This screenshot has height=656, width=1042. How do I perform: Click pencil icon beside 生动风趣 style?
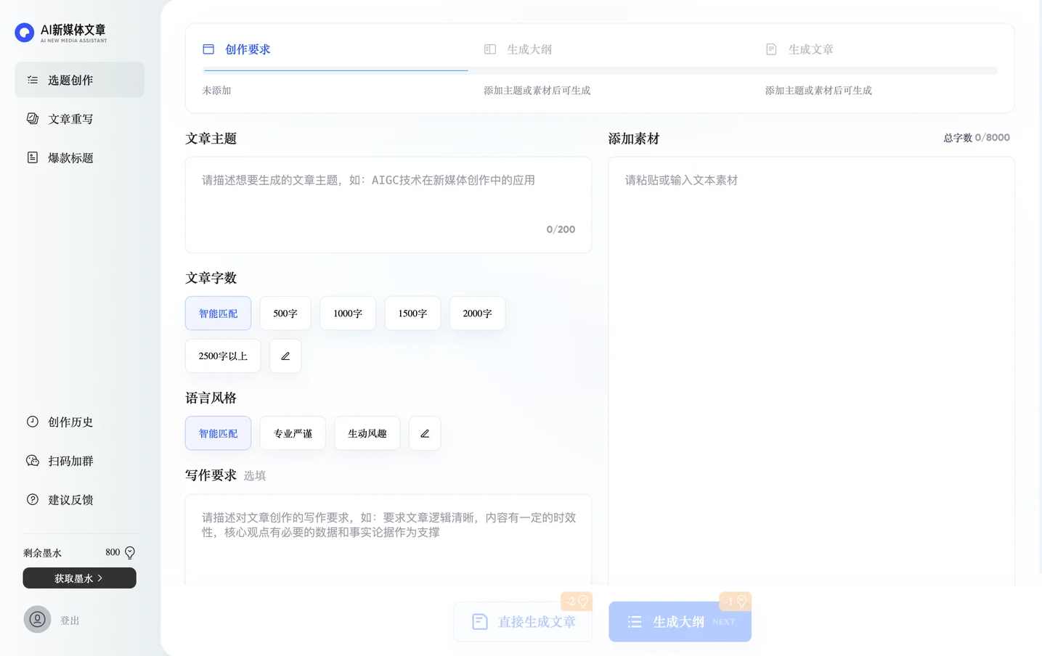coord(425,433)
